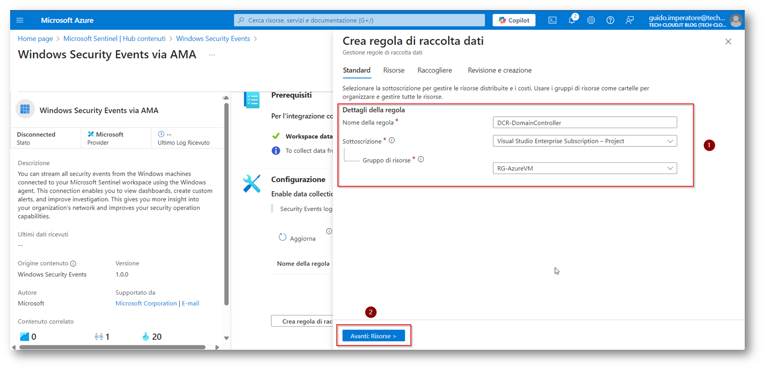The width and height of the screenshot is (765, 370).
Task: Click the 'Gestione regole di raccolta dati' subtitle
Action: click(x=382, y=53)
